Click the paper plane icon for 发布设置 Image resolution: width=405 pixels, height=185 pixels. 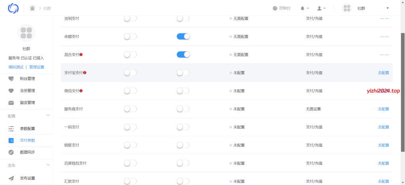point(11,178)
